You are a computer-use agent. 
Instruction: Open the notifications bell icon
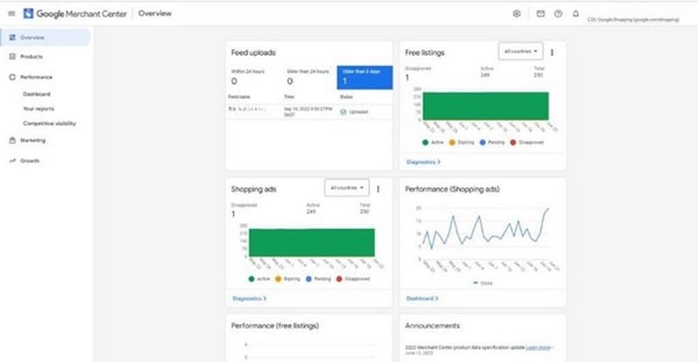(576, 14)
